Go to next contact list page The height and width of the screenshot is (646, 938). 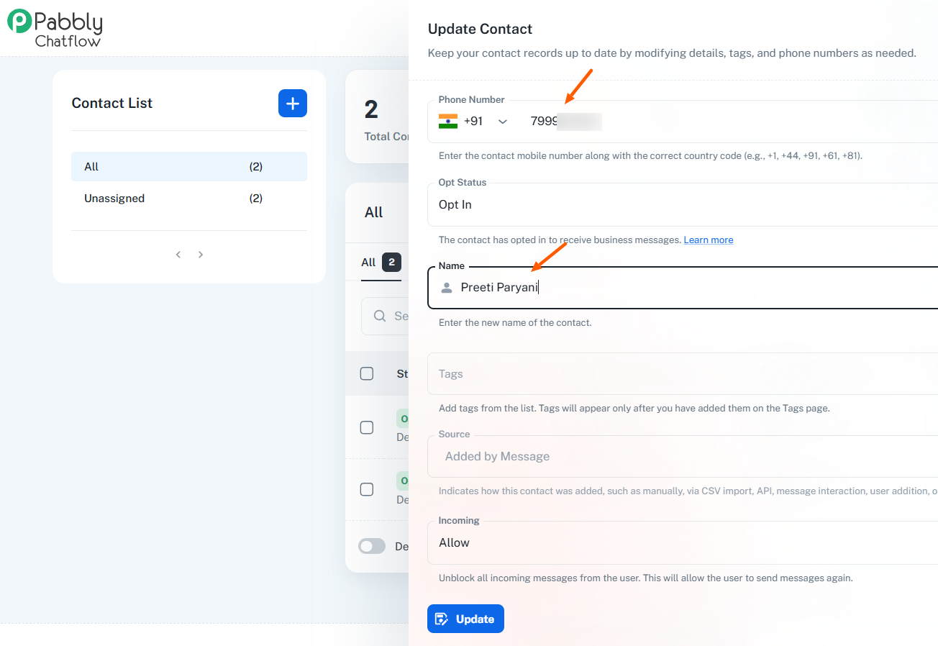point(201,255)
